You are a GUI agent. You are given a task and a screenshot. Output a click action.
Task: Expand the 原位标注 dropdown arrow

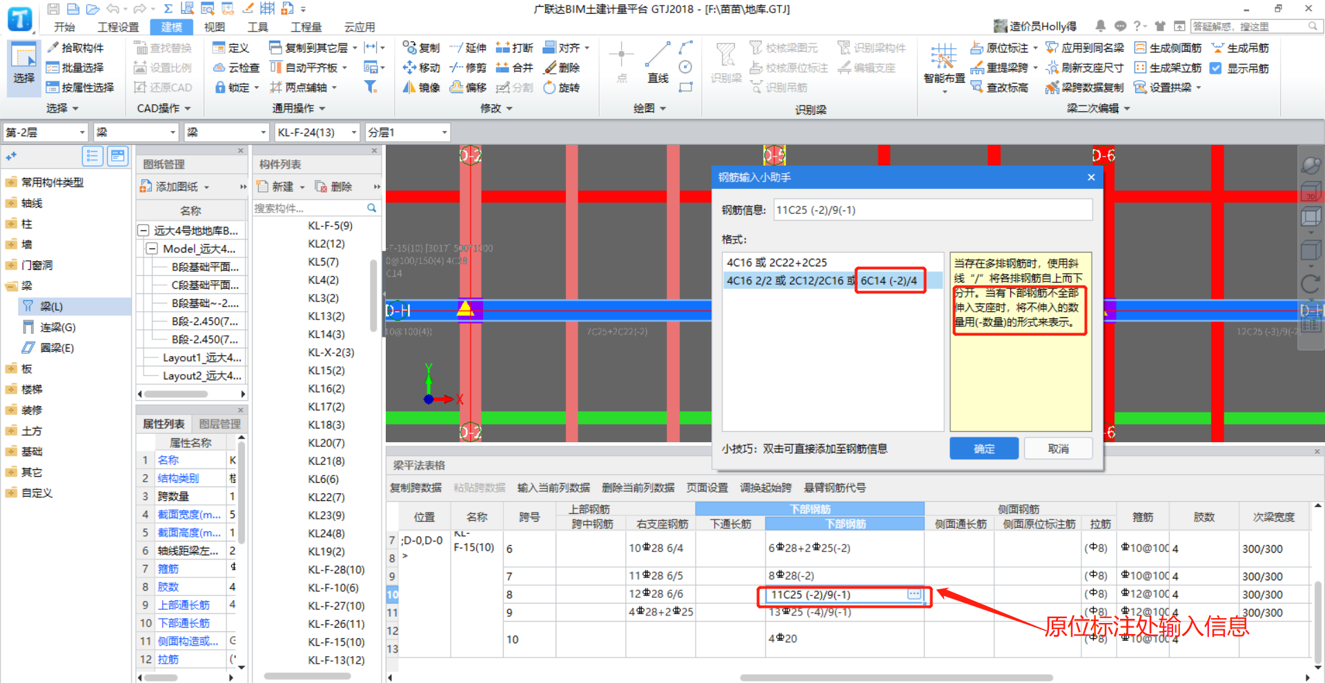tap(1035, 48)
